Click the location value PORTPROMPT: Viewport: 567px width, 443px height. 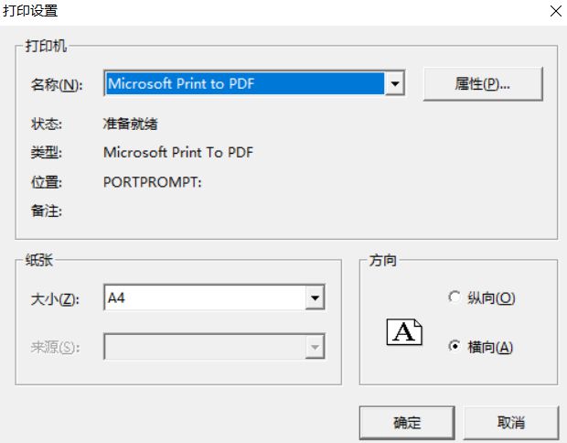(152, 182)
